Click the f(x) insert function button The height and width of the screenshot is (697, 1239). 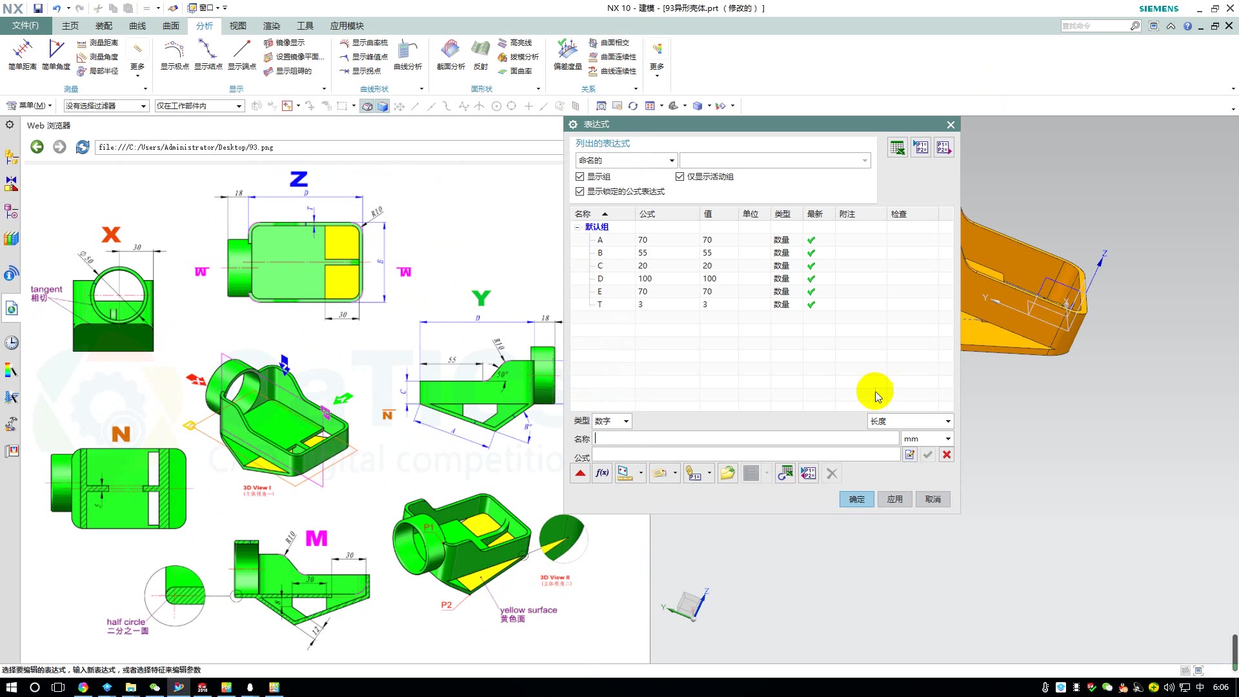pos(602,473)
